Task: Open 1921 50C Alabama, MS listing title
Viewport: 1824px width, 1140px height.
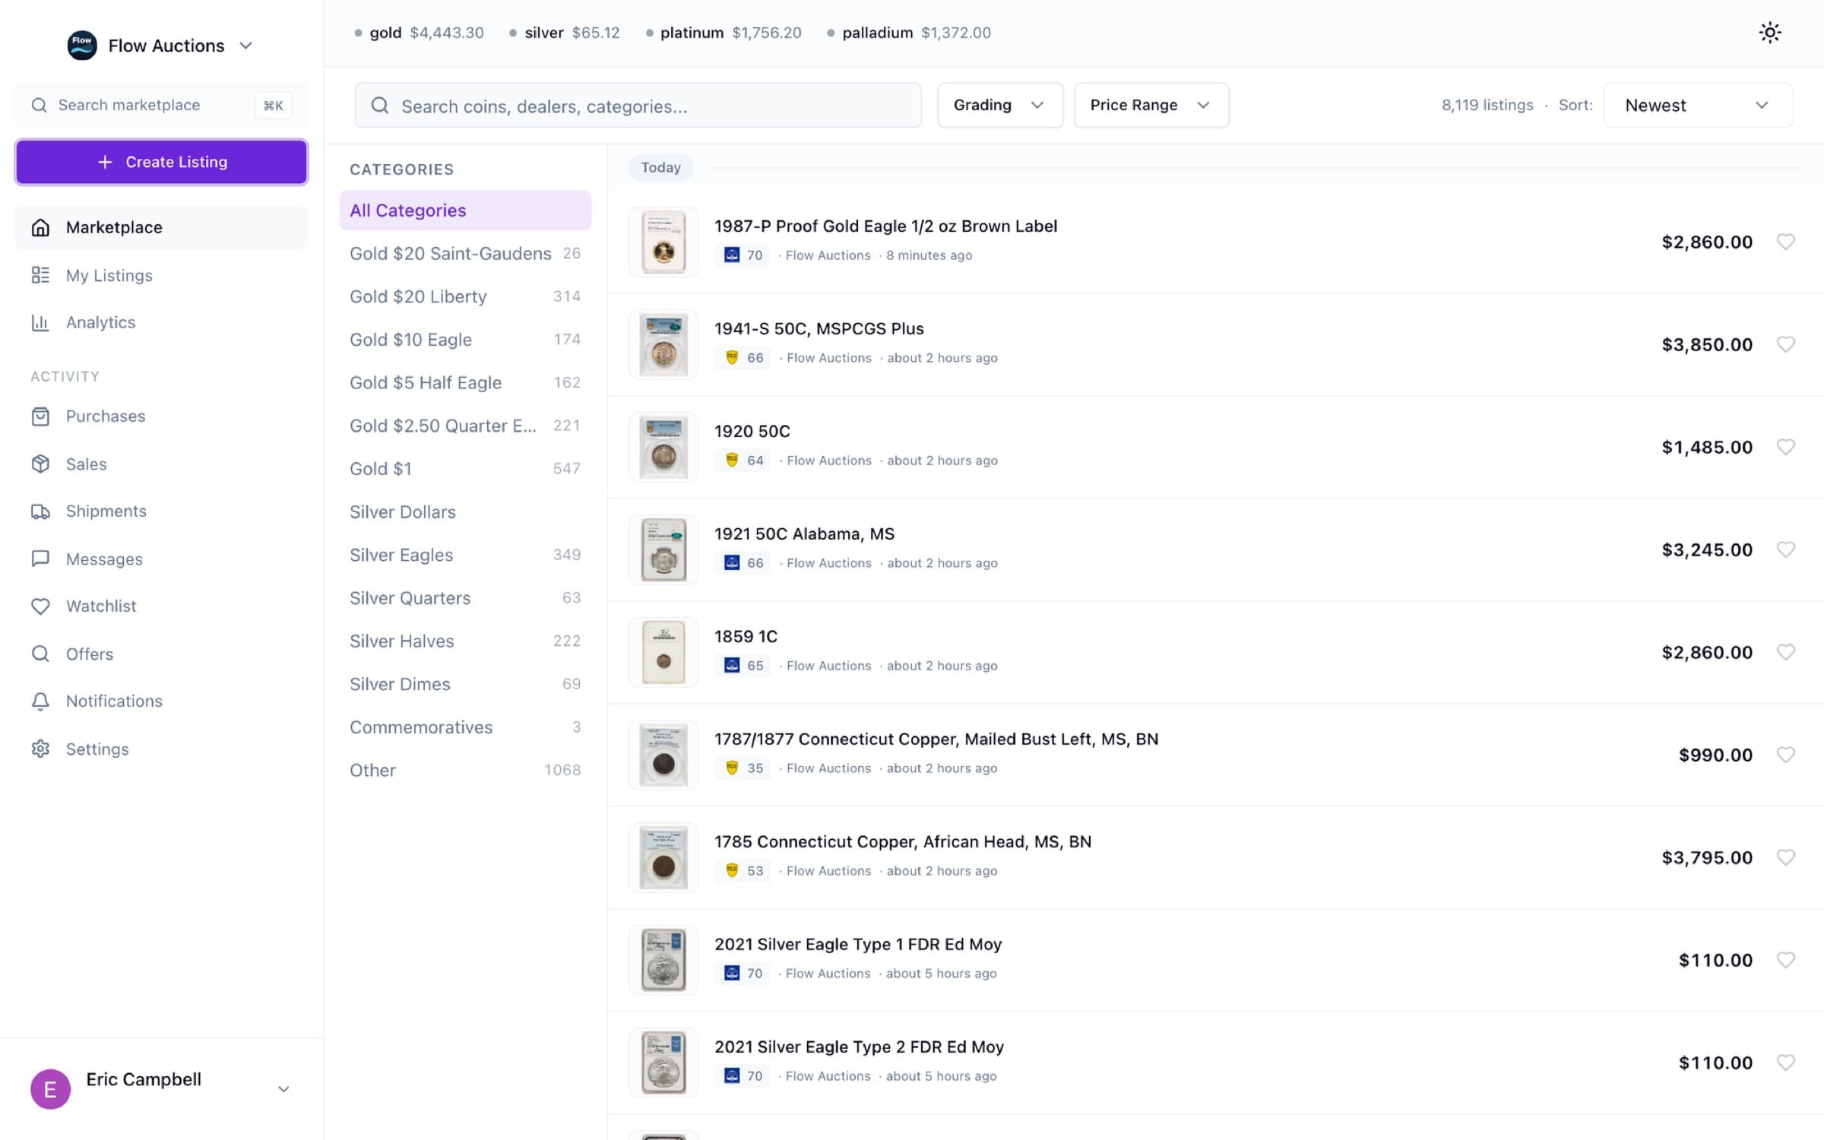Action: (x=804, y=534)
